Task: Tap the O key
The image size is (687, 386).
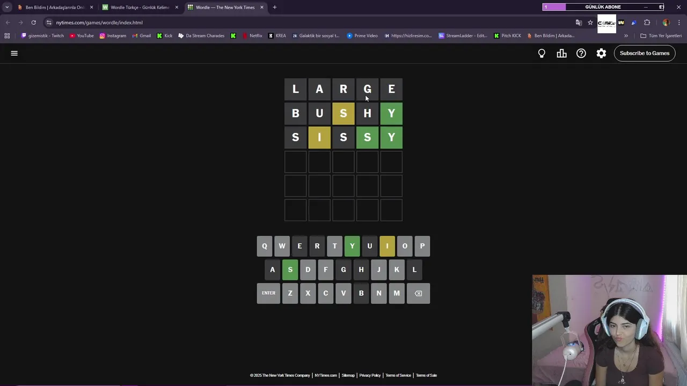Action: [405, 246]
